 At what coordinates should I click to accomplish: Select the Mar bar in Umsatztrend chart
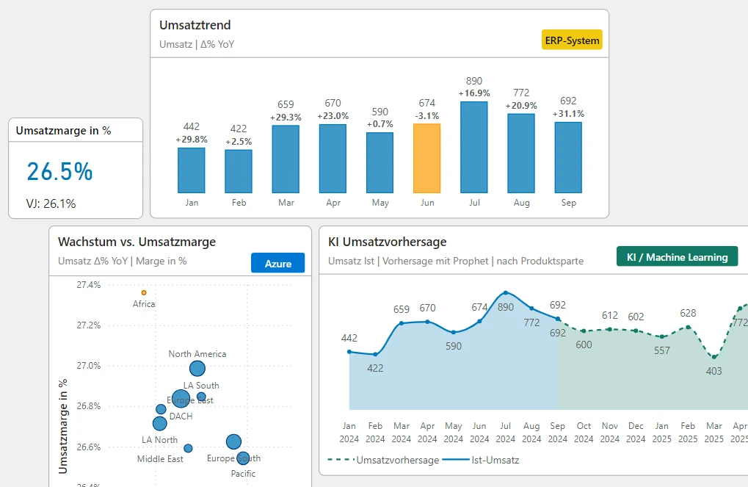pos(286,159)
